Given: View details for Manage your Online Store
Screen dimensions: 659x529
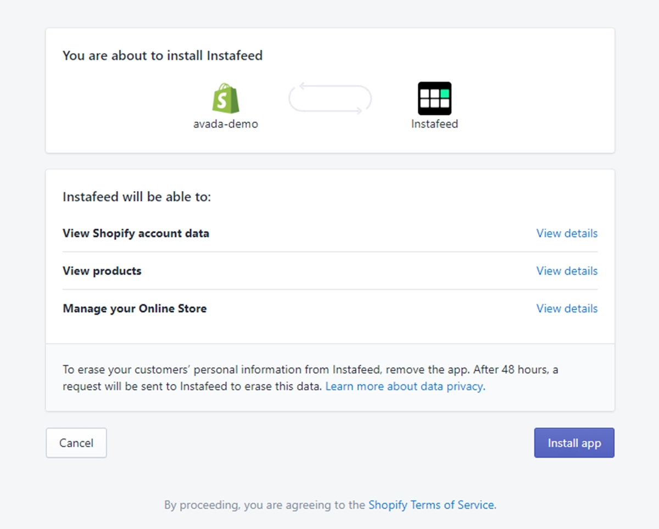Looking at the screenshot, I should click(567, 308).
